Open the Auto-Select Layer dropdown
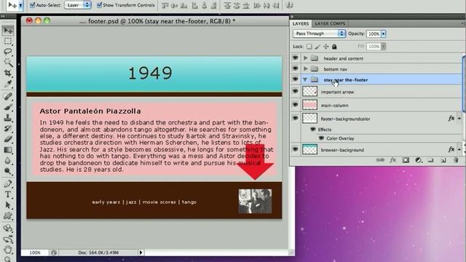 [x=78, y=5]
